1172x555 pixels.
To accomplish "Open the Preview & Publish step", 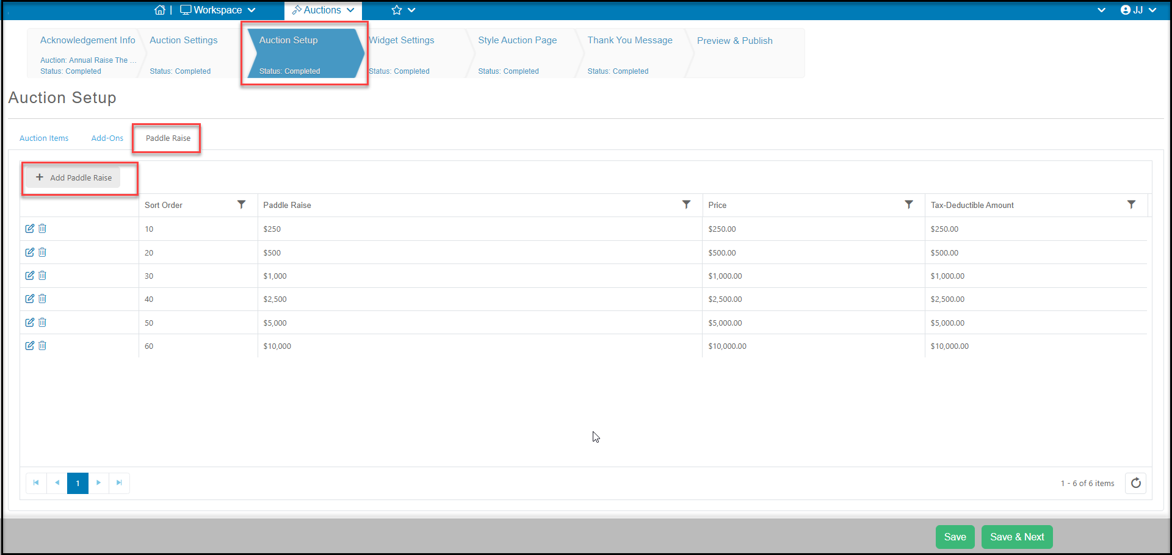I will (735, 41).
